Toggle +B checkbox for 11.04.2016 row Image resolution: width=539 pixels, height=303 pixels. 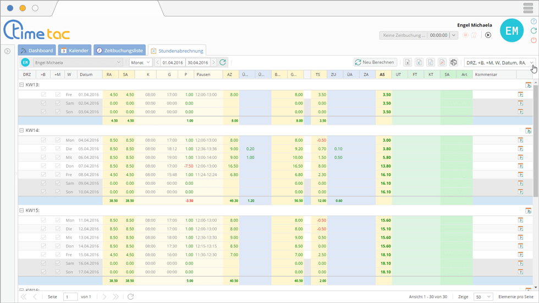point(43,220)
